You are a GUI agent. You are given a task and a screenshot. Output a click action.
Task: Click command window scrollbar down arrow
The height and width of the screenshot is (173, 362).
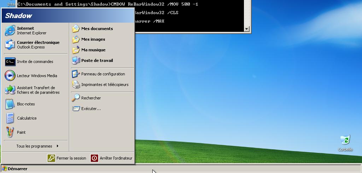click(247, 29)
